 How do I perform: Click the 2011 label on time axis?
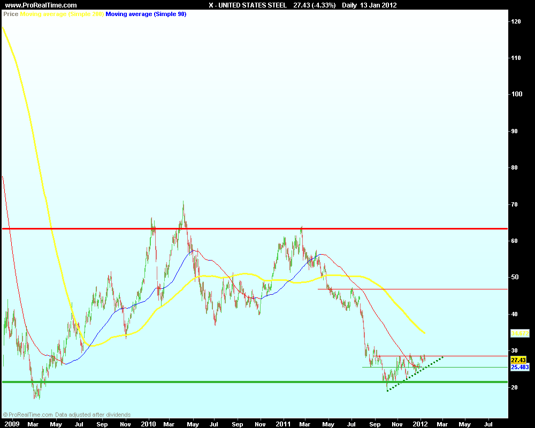[283, 424]
